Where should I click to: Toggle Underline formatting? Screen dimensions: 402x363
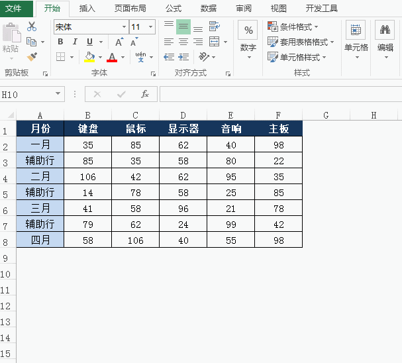tap(89, 42)
